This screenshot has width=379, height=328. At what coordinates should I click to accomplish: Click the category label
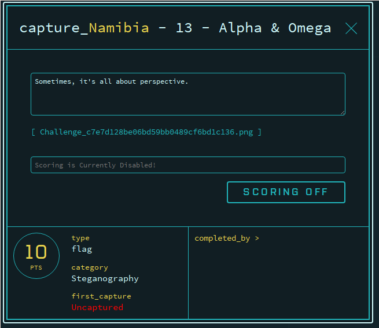tap(90, 267)
